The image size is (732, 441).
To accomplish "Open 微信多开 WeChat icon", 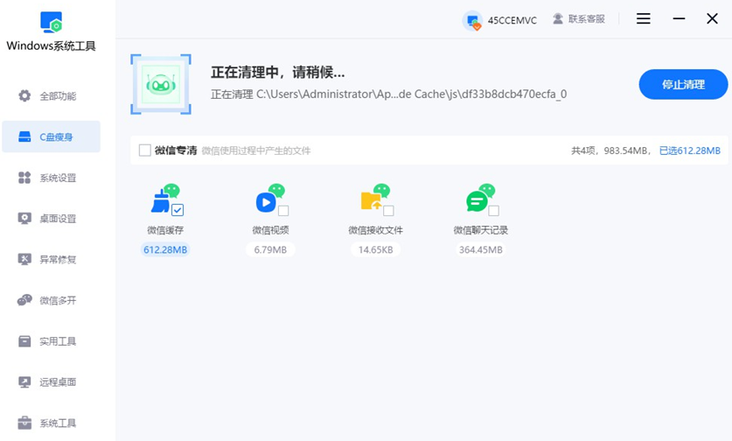I will [x=24, y=300].
